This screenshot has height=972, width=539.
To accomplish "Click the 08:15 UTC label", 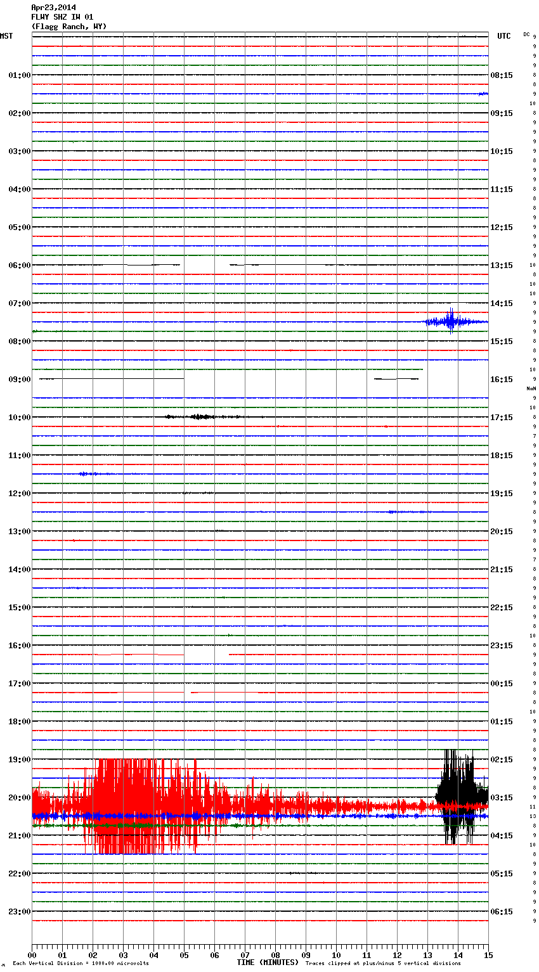I will 502,75.
